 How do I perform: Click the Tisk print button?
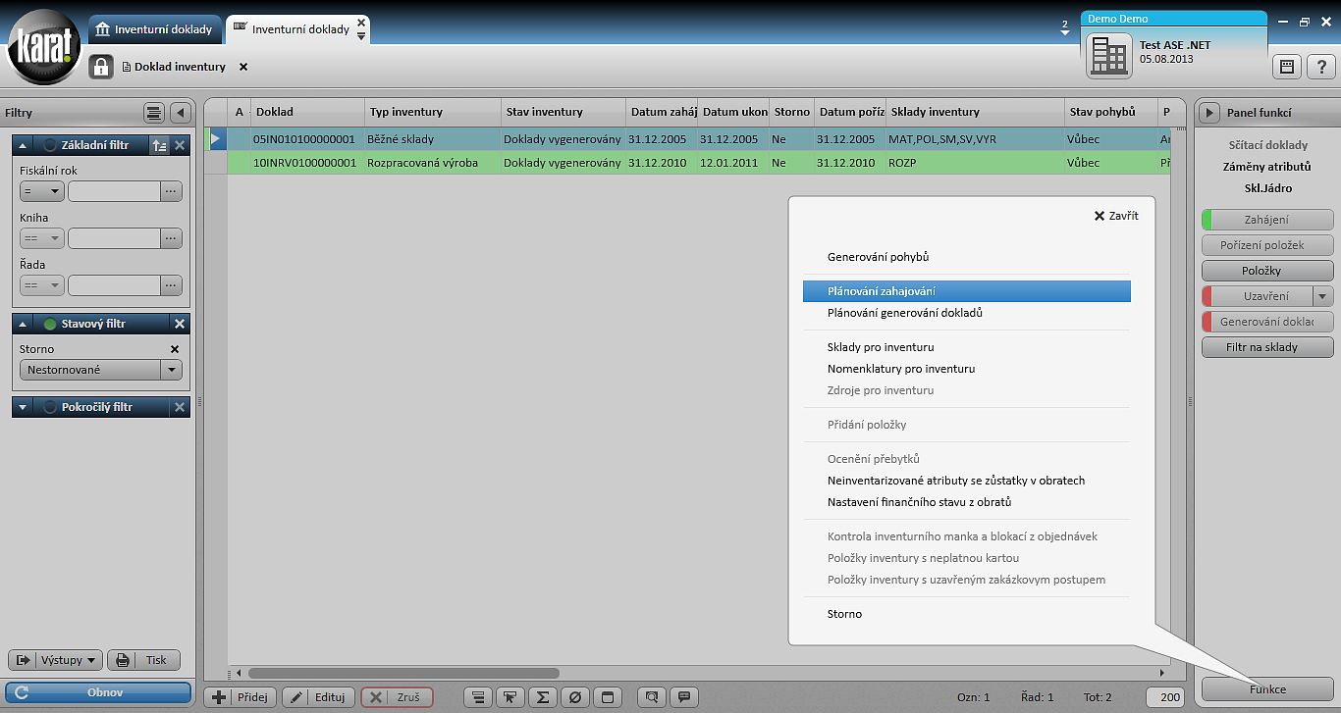[143, 660]
